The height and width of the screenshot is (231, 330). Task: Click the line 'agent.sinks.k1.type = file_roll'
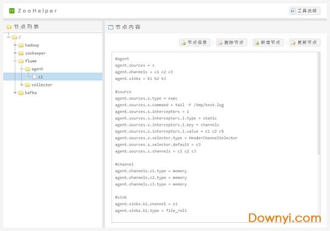151,211
